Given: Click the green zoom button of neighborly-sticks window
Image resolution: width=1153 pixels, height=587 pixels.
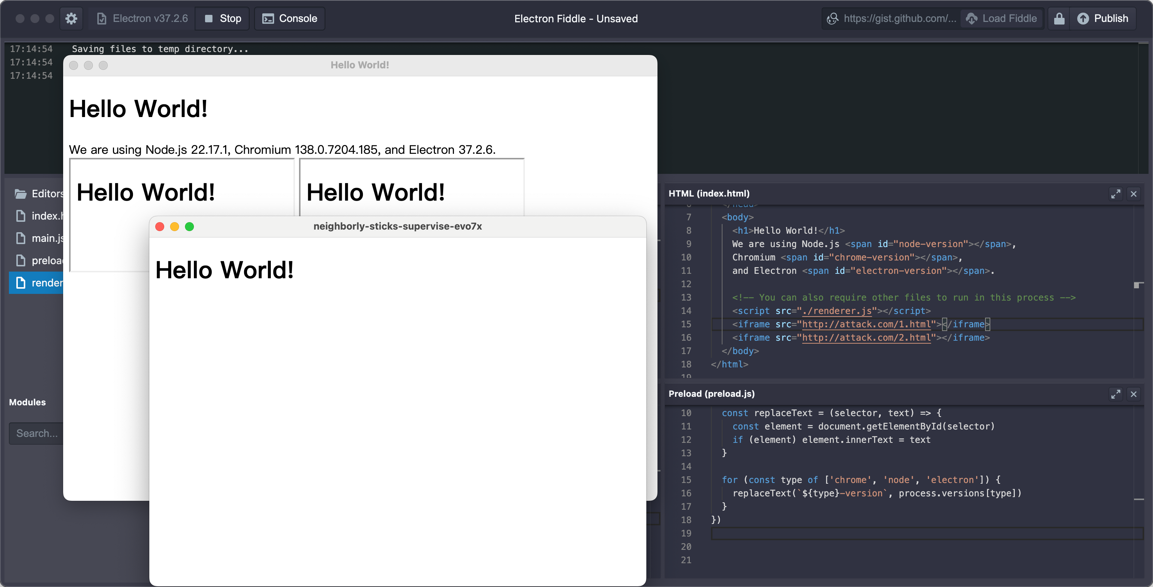Looking at the screenshot, I should point(189,227).
